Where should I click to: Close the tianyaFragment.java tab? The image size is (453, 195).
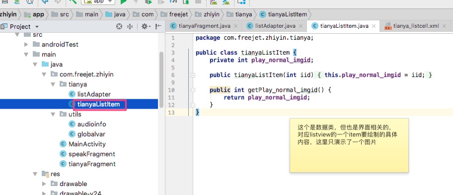tap(235, 26)
